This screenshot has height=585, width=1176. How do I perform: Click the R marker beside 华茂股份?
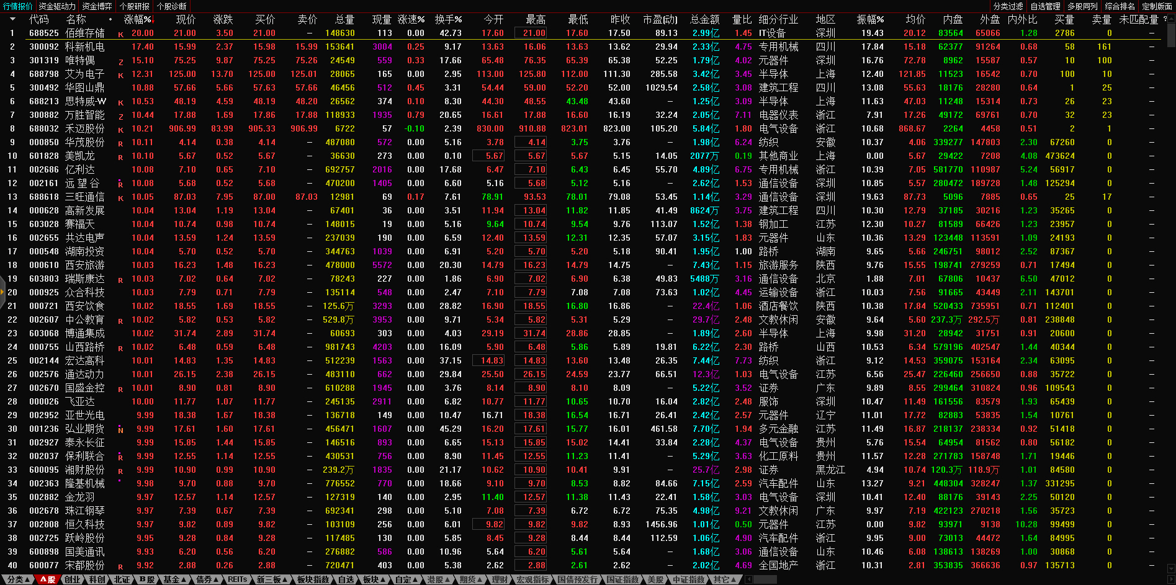coord(120,144)
